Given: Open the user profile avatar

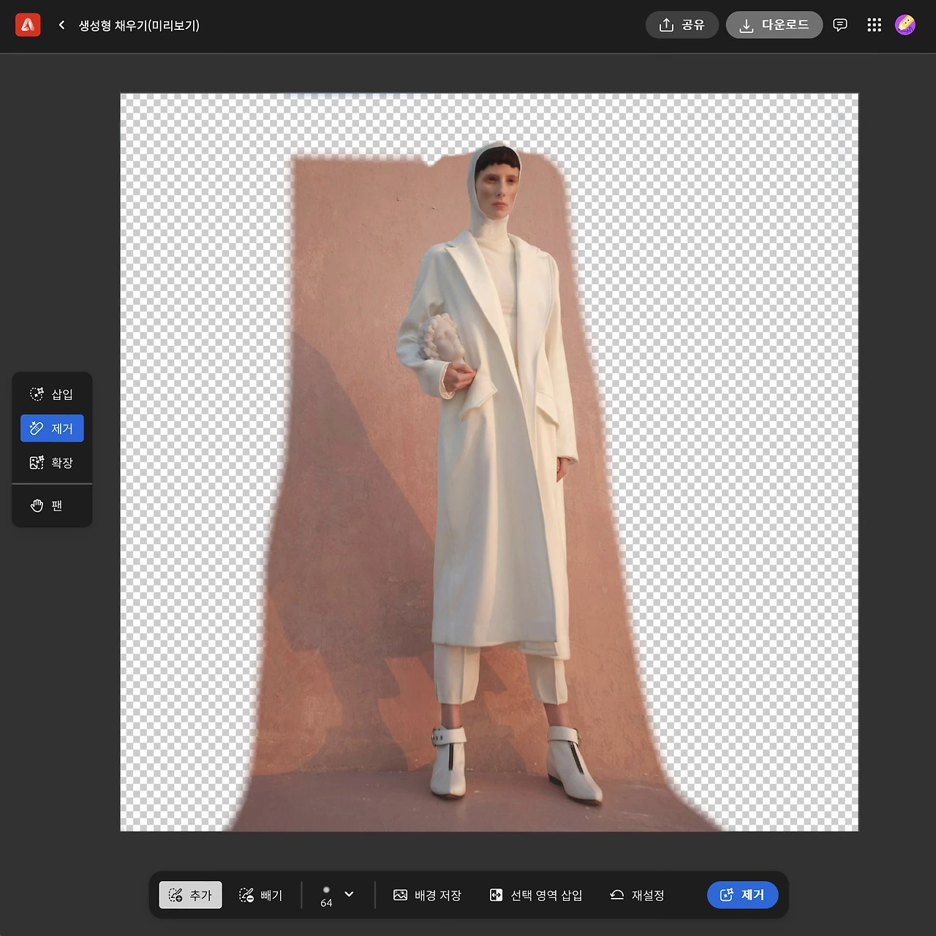Looking at the screenshot, I should [x=905, y=25].
